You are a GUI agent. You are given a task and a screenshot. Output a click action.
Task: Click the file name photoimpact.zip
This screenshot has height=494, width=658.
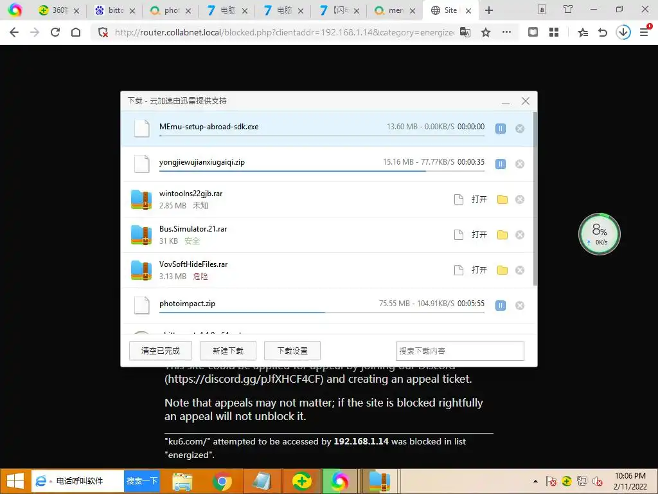click(187, 304)
